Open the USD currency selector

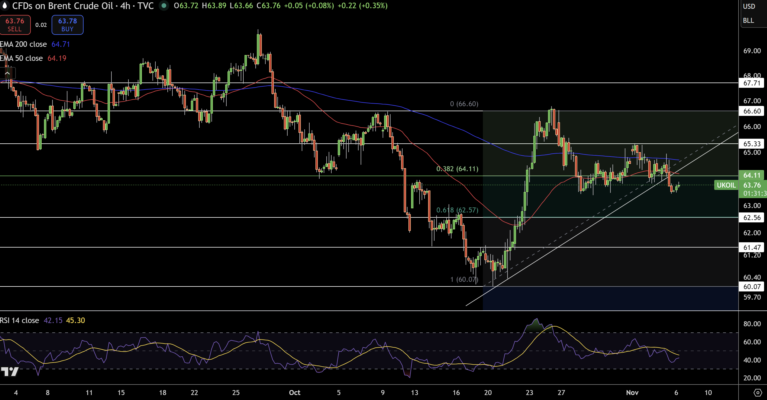[x=749, y=6]
